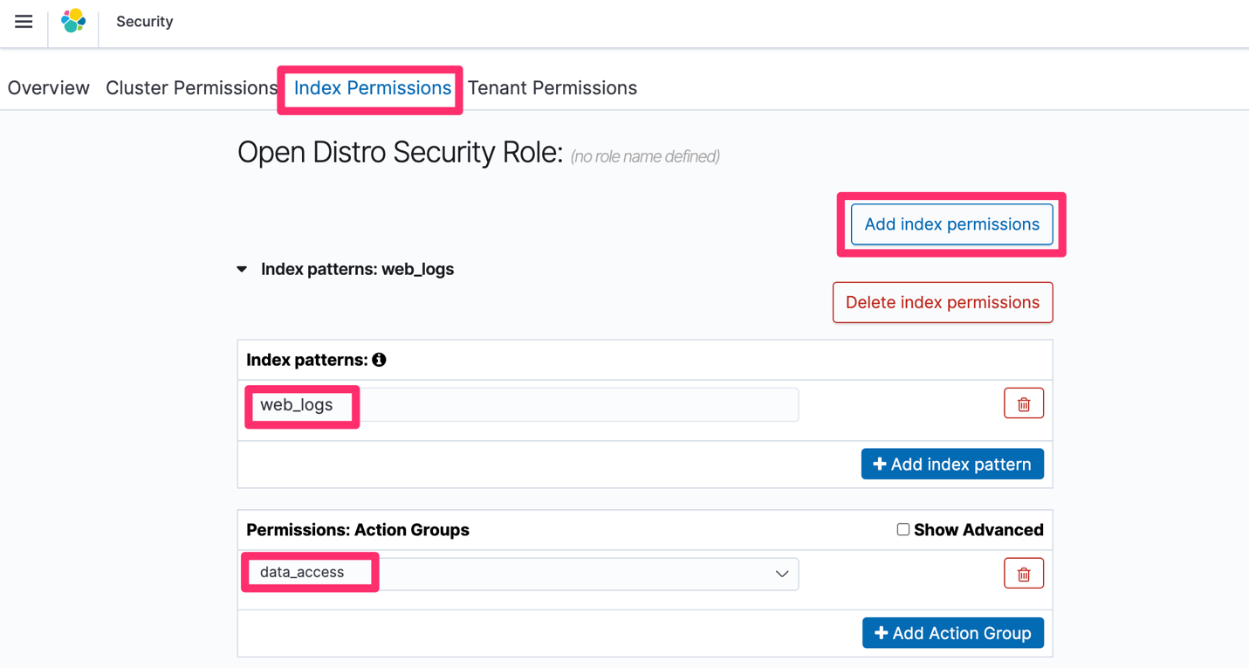
Task: Click the plus icon on Add Action Group
Action: click(x=879, y=632)
